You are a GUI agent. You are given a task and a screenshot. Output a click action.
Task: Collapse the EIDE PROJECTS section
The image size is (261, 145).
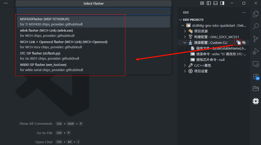pyautogui.click(x=180, y=20)
